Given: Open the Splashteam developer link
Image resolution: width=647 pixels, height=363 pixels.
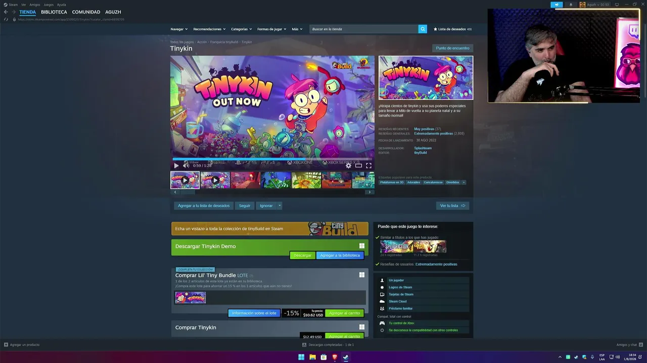Looking at the screenshot, I should tap(423, 148).
